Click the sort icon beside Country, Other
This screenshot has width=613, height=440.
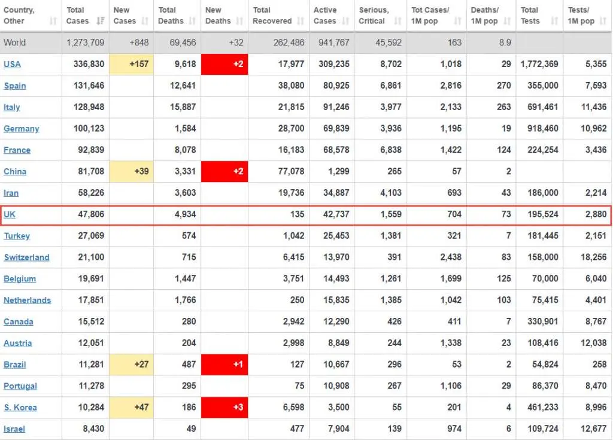pos(53,22)
